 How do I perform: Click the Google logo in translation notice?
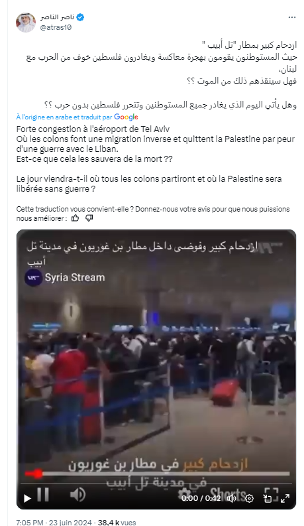[x=126, y=117]
